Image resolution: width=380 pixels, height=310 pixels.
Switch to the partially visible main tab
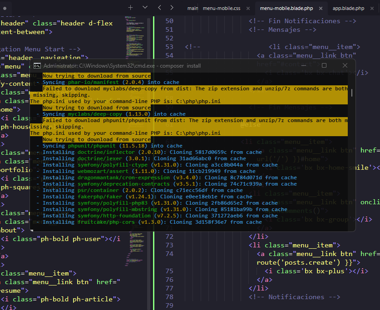click(x=192, y=8)
